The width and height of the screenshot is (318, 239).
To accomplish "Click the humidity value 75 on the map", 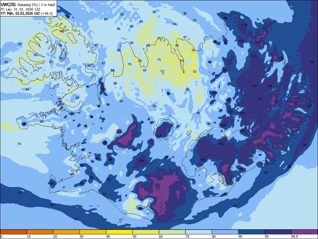I will click(159, 60).
